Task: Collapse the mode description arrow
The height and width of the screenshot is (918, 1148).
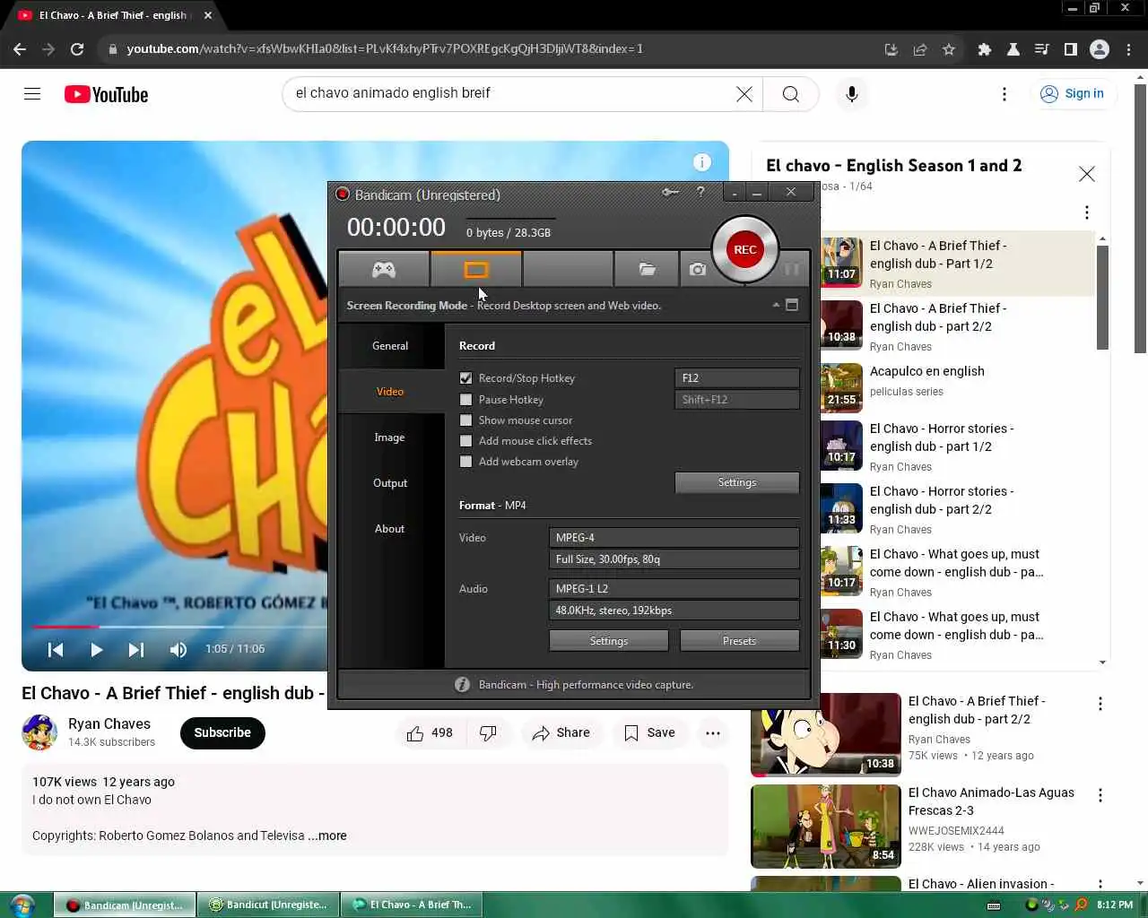Action: (x=776, y=305)
